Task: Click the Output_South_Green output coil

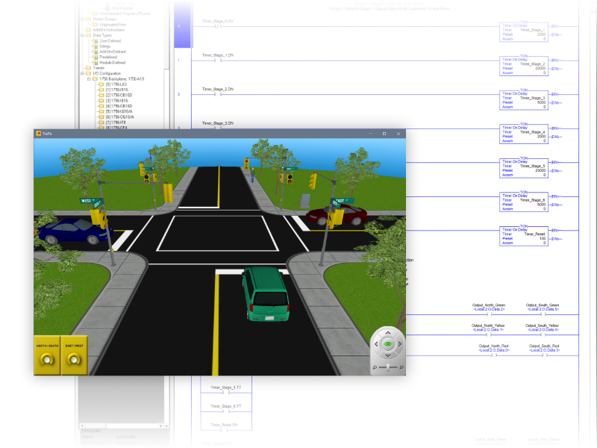Action: coord(543,314)
